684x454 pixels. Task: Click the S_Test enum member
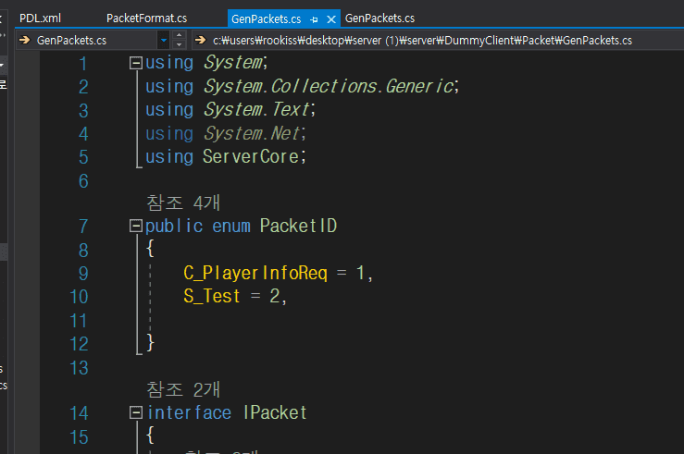(x=212, y=297)
